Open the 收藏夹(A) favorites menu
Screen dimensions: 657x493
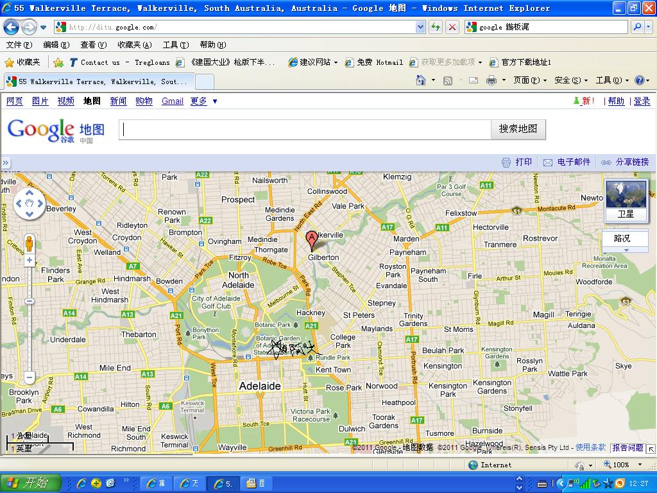(134, 45)
